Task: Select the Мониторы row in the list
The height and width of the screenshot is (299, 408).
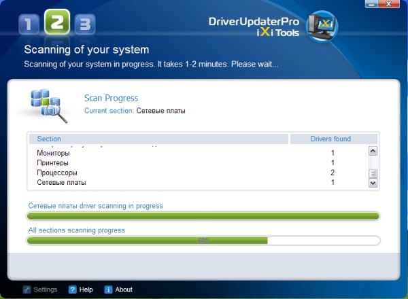Action: coord(53,154)
